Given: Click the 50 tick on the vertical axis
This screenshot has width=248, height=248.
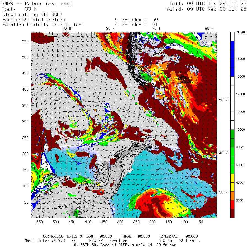Looking at the screenshot, I should (x=26, y=202).
